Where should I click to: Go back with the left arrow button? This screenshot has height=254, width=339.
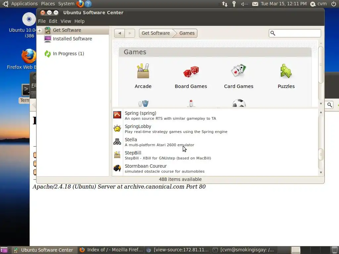pyautogui.click(x=120, y=33)
